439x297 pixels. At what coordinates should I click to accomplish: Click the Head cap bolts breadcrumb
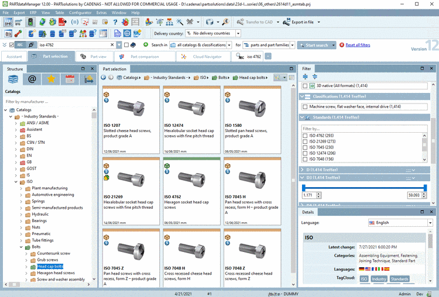pos(252,78)
